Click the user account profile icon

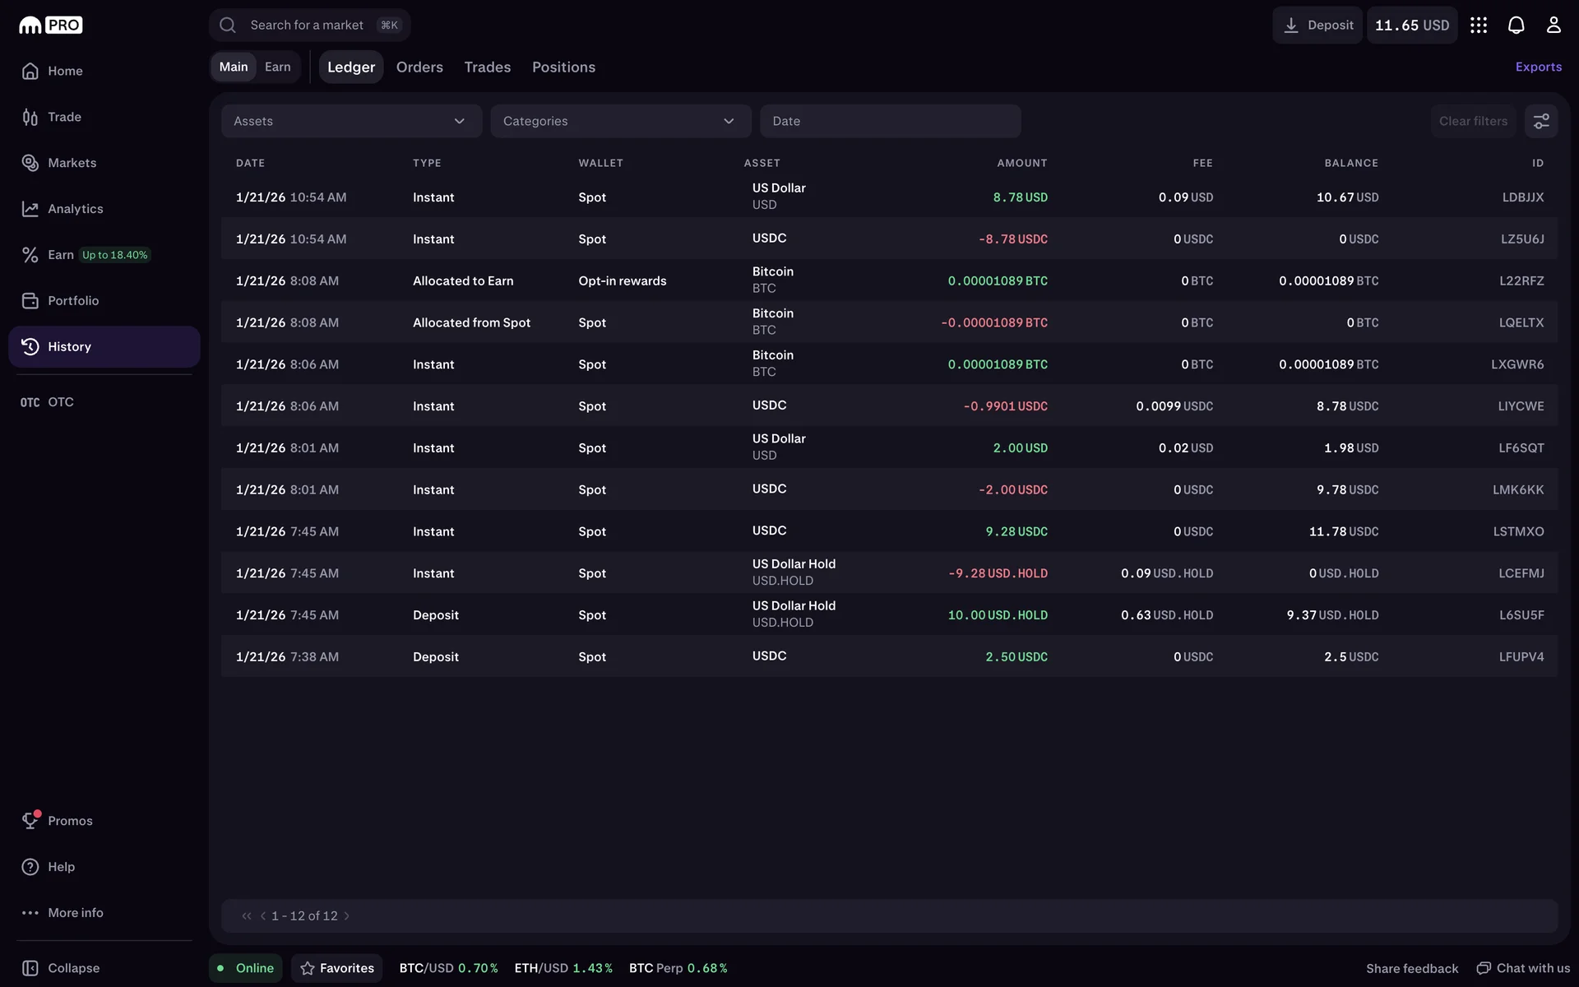coord(1553,25)
